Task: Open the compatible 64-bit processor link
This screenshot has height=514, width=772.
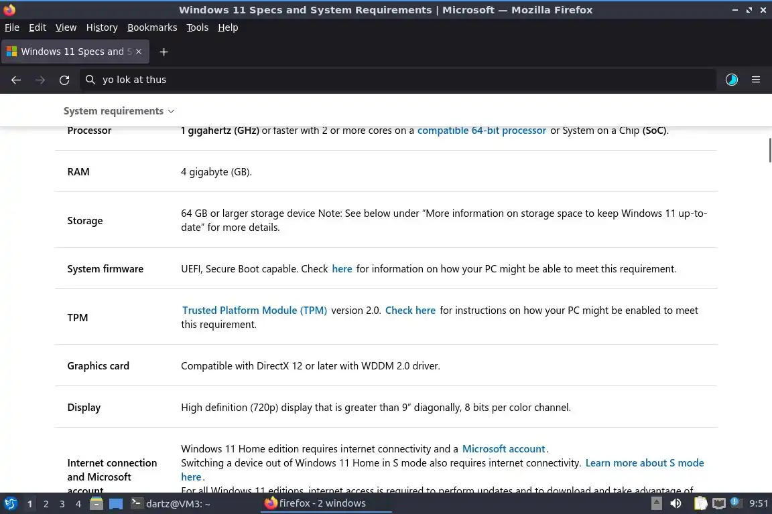Action: click(482, 131)
